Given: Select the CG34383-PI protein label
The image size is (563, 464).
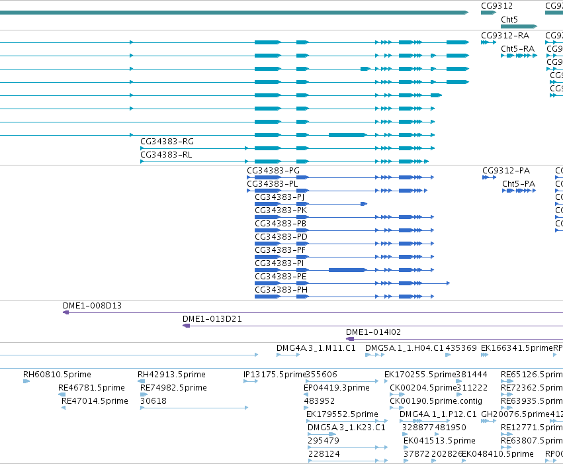Looking at the screenshot, I should (279, 263).
